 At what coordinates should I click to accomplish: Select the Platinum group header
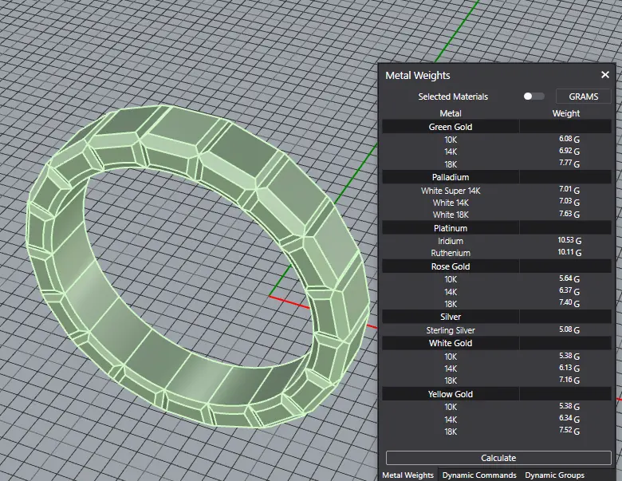pos(451,228)
